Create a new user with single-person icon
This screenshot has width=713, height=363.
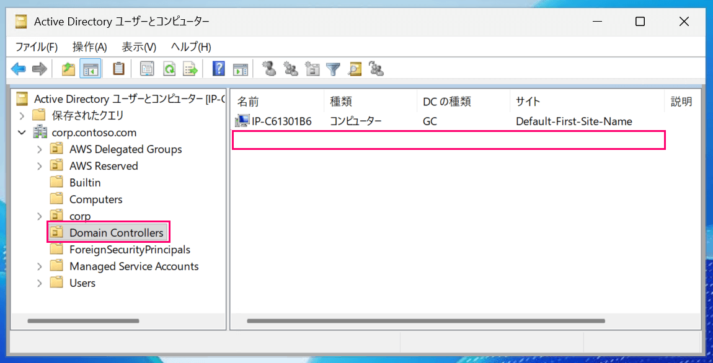(270, 69)
